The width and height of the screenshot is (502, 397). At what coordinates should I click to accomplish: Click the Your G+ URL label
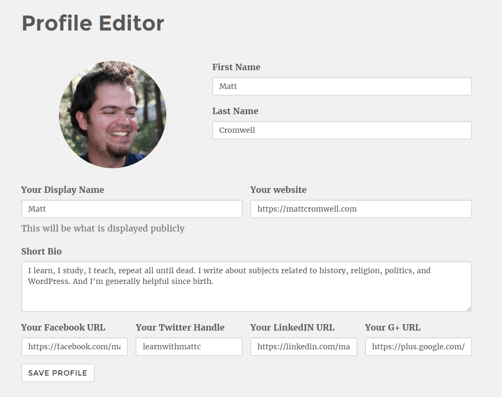(393, 327)
